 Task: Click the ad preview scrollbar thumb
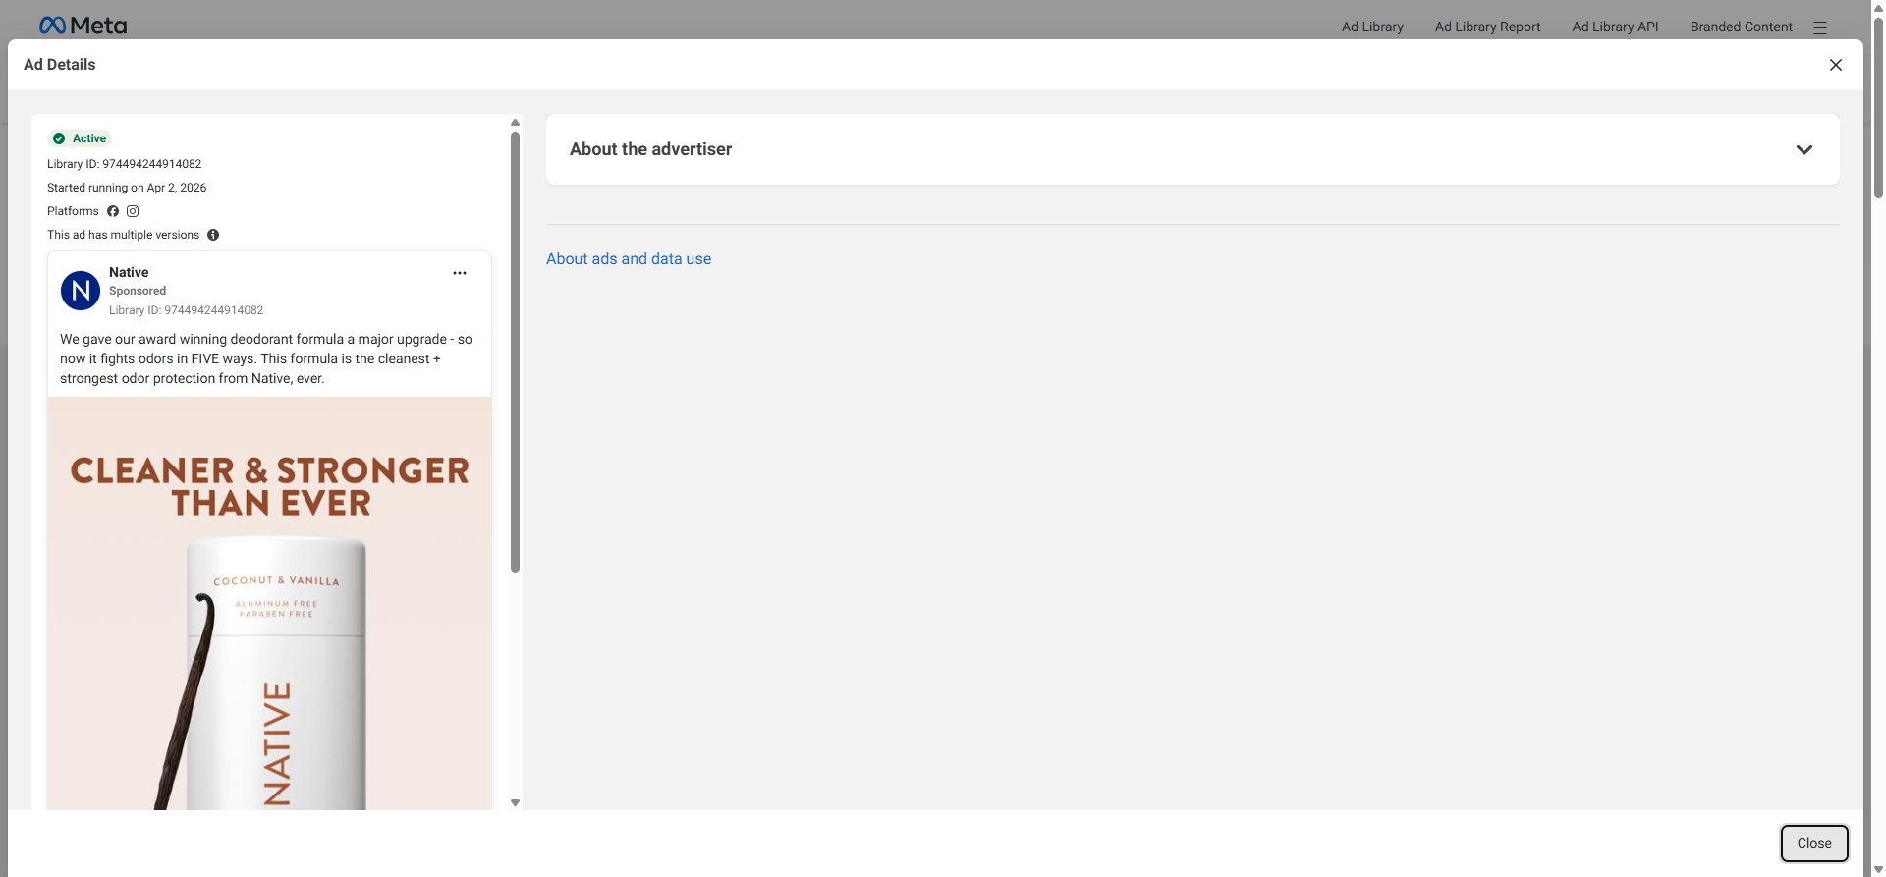pos(515,352)
